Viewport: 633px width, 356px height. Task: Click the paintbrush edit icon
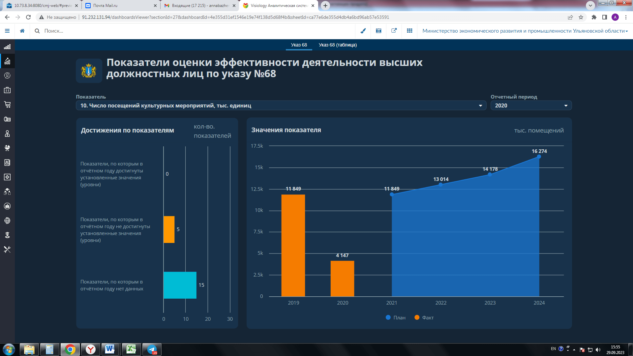[x=363, y=31]
